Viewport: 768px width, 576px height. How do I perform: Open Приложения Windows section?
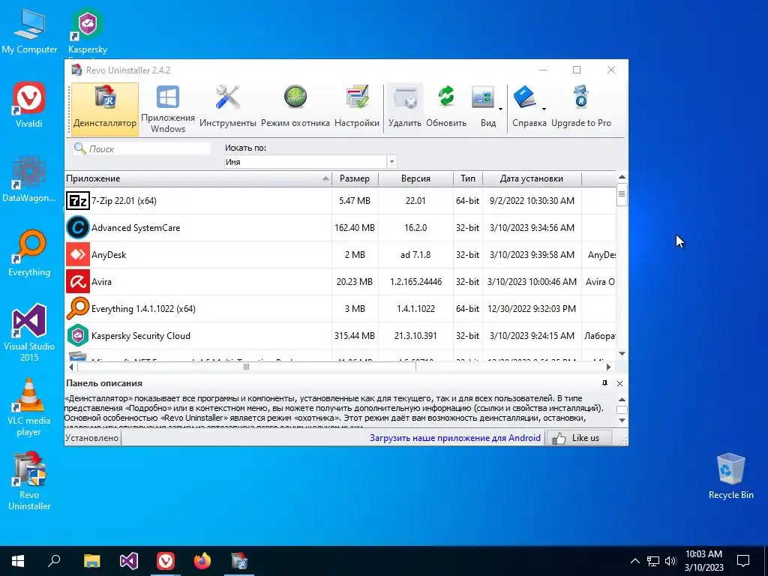(168, 109)
